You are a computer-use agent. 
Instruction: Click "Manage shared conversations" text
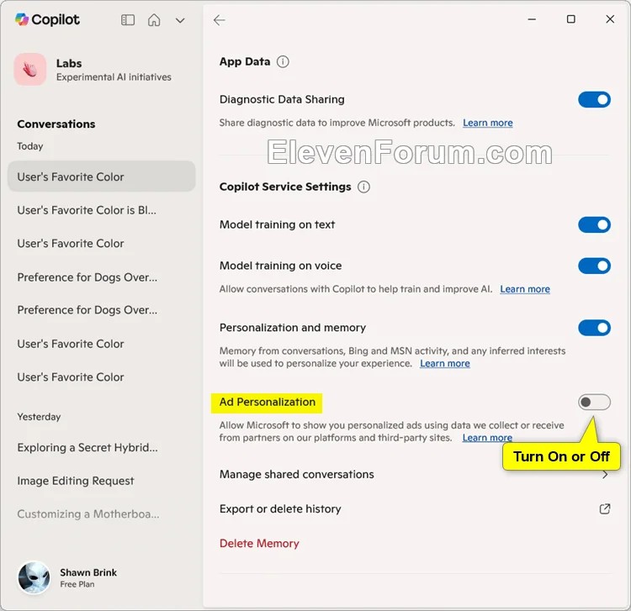pyautogui.click(x=297, y=474)
